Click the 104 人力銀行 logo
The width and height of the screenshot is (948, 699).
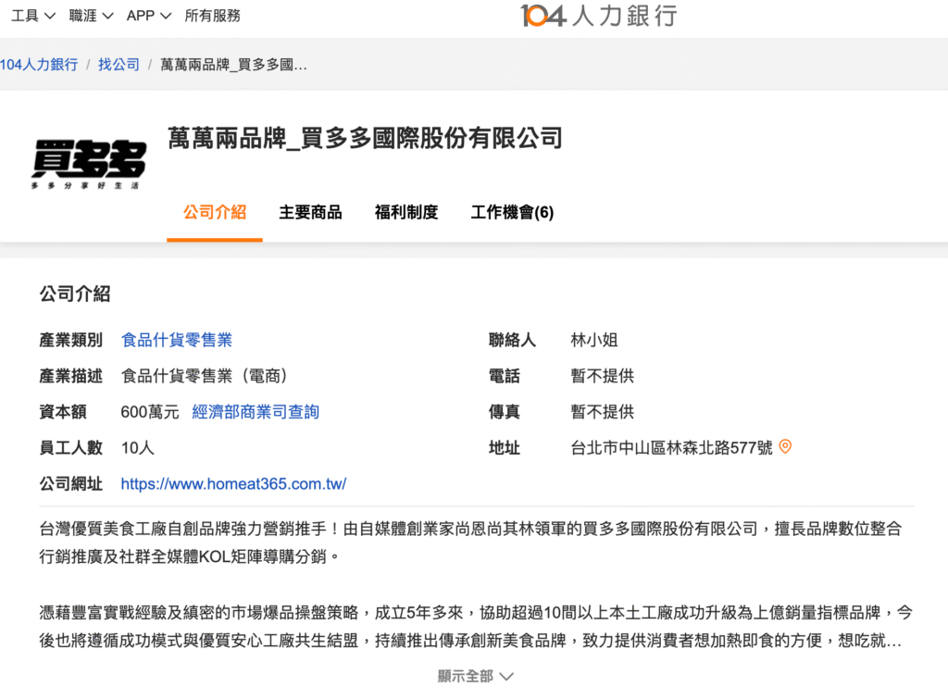tap(598, 16)
